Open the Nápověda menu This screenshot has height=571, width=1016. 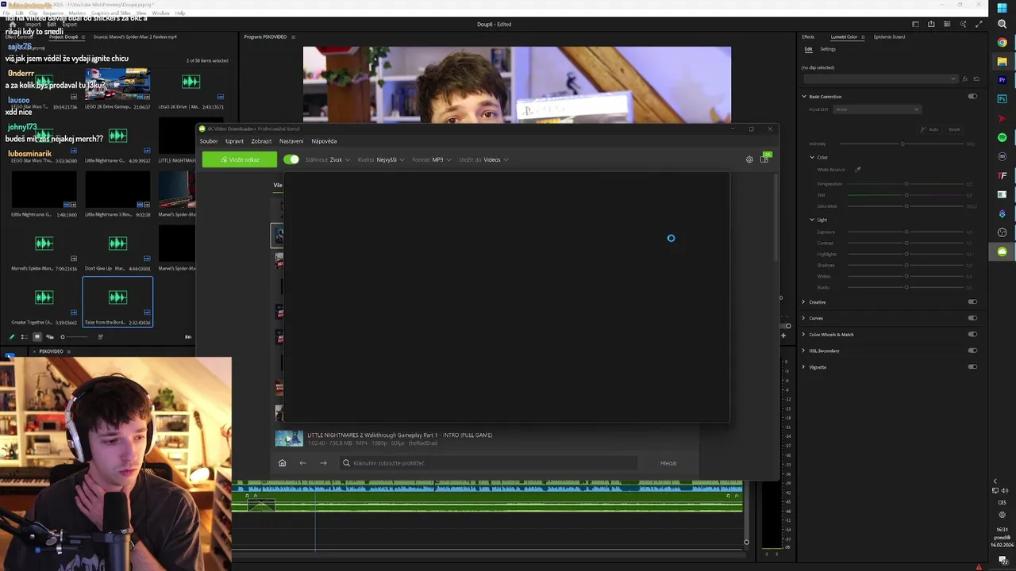tap(324, 141)
